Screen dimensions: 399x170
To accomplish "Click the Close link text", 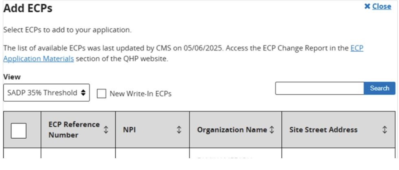I will click(381, 7).
